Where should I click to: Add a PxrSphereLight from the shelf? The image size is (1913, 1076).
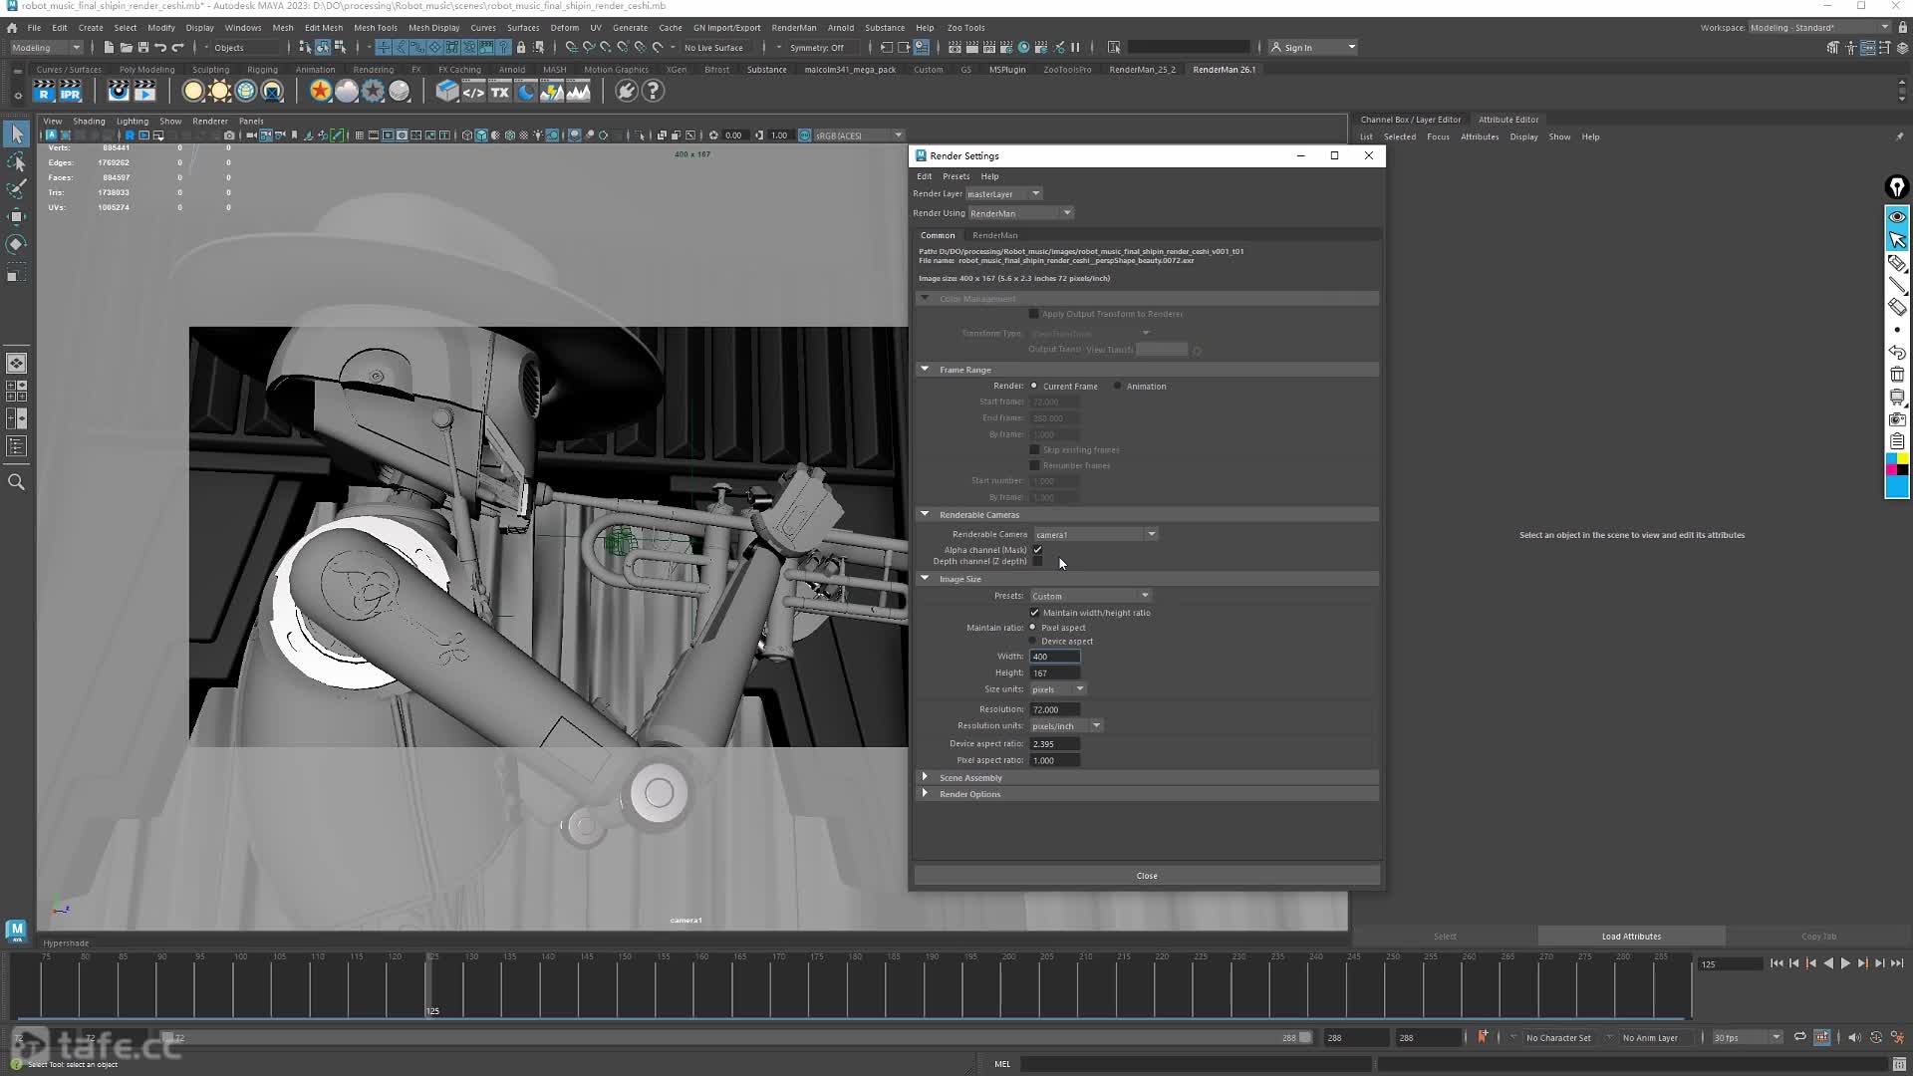pyautogui.click(x=193, y=92)
